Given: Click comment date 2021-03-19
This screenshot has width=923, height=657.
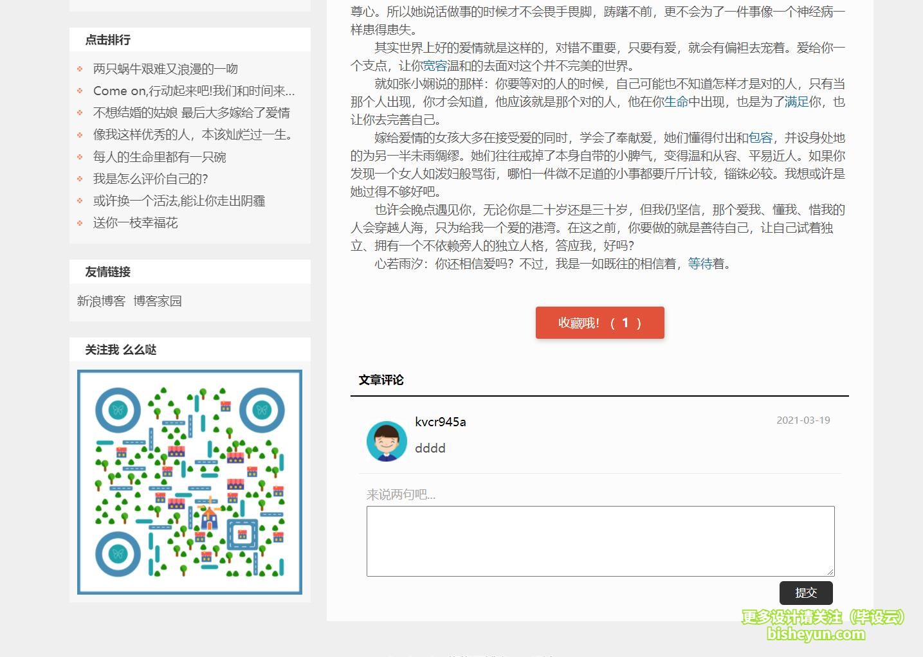Looking at the screenshot, I should click(x=803, y=420).
